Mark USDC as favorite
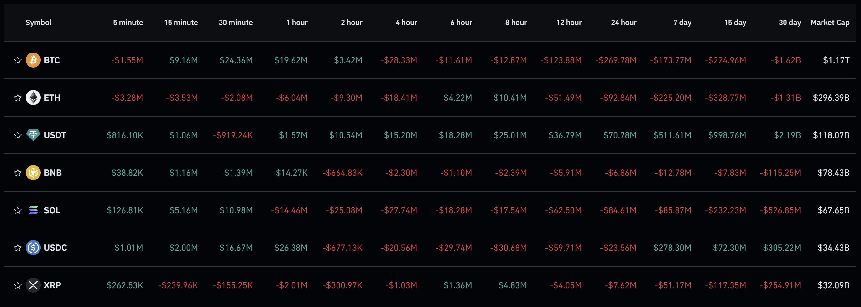Screen dimensions: 861x307 coord(18,248)
